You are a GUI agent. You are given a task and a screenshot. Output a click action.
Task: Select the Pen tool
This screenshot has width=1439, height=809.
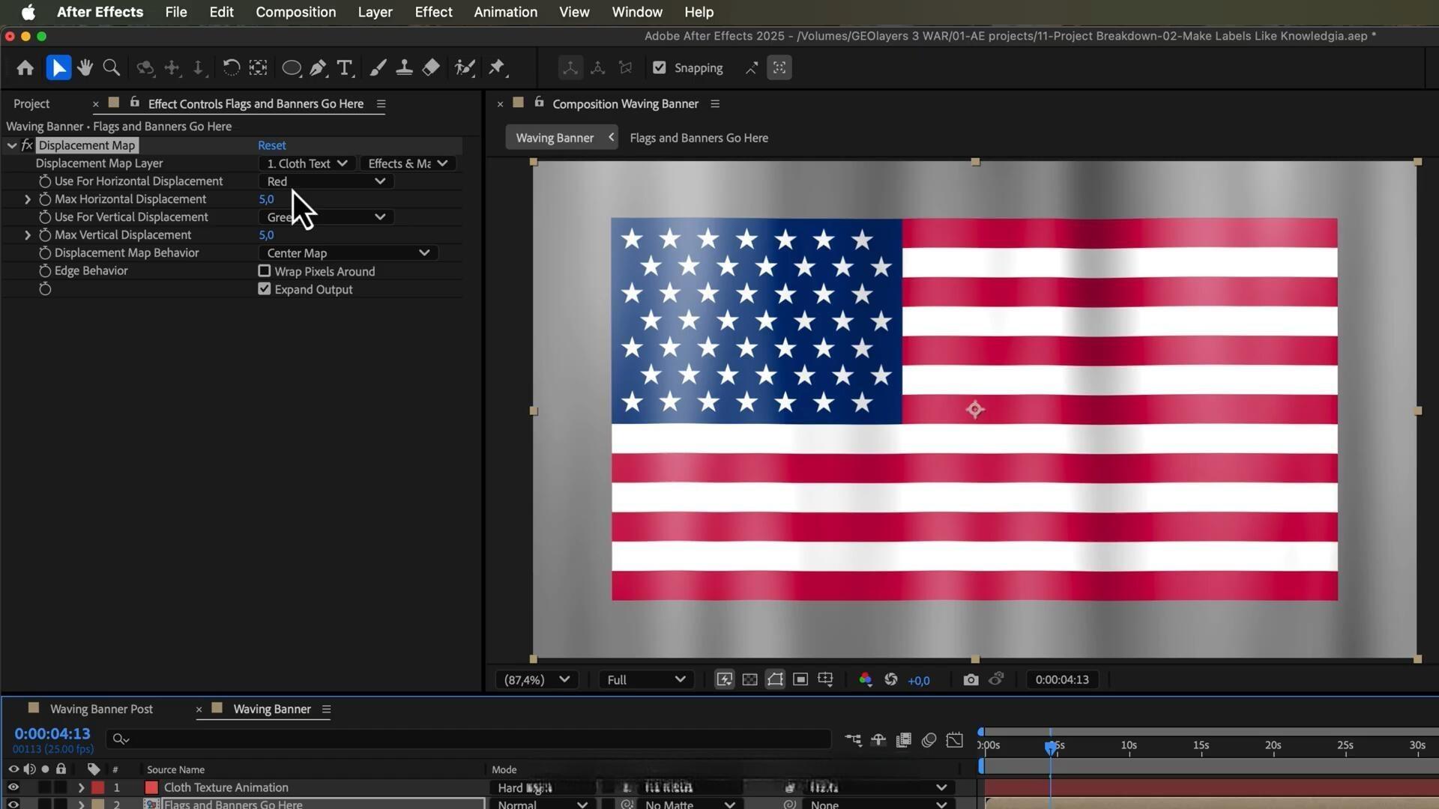(x=318, y=68)
